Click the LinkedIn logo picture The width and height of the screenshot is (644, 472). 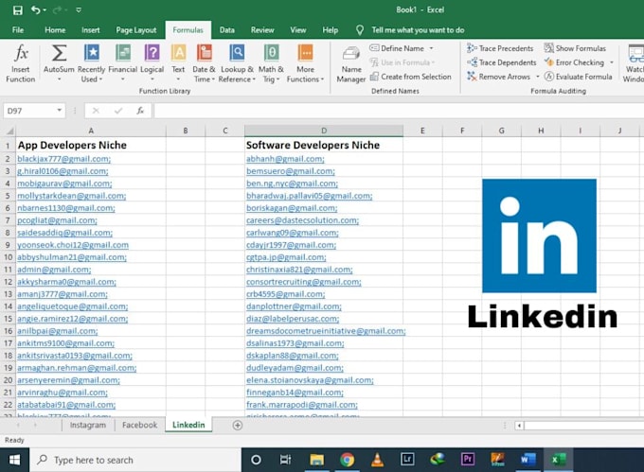[539, 236]
